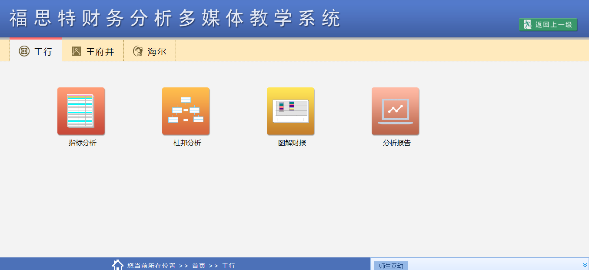Click the 分析报告 text label
The height and width of the screenshot is (270, 589).
[x=396, y=143]
